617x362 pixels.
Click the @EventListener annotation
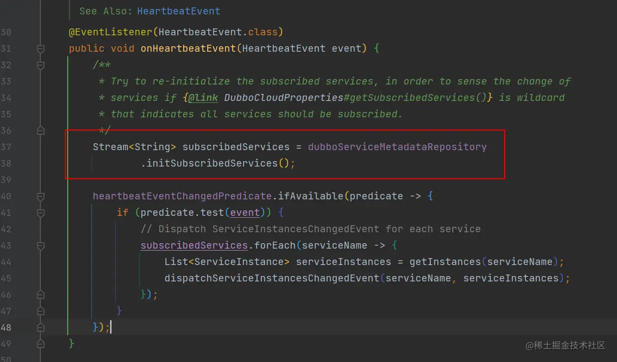pos(111,32)
